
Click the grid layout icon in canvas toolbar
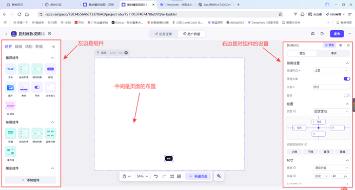(x=179, y=176)
